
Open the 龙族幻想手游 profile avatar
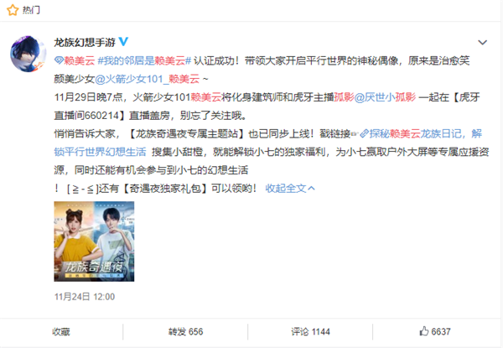29,54
